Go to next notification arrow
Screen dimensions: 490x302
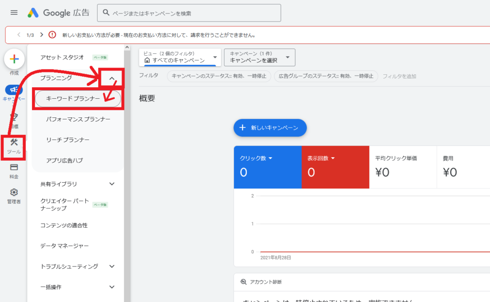(x=42, y=35)
